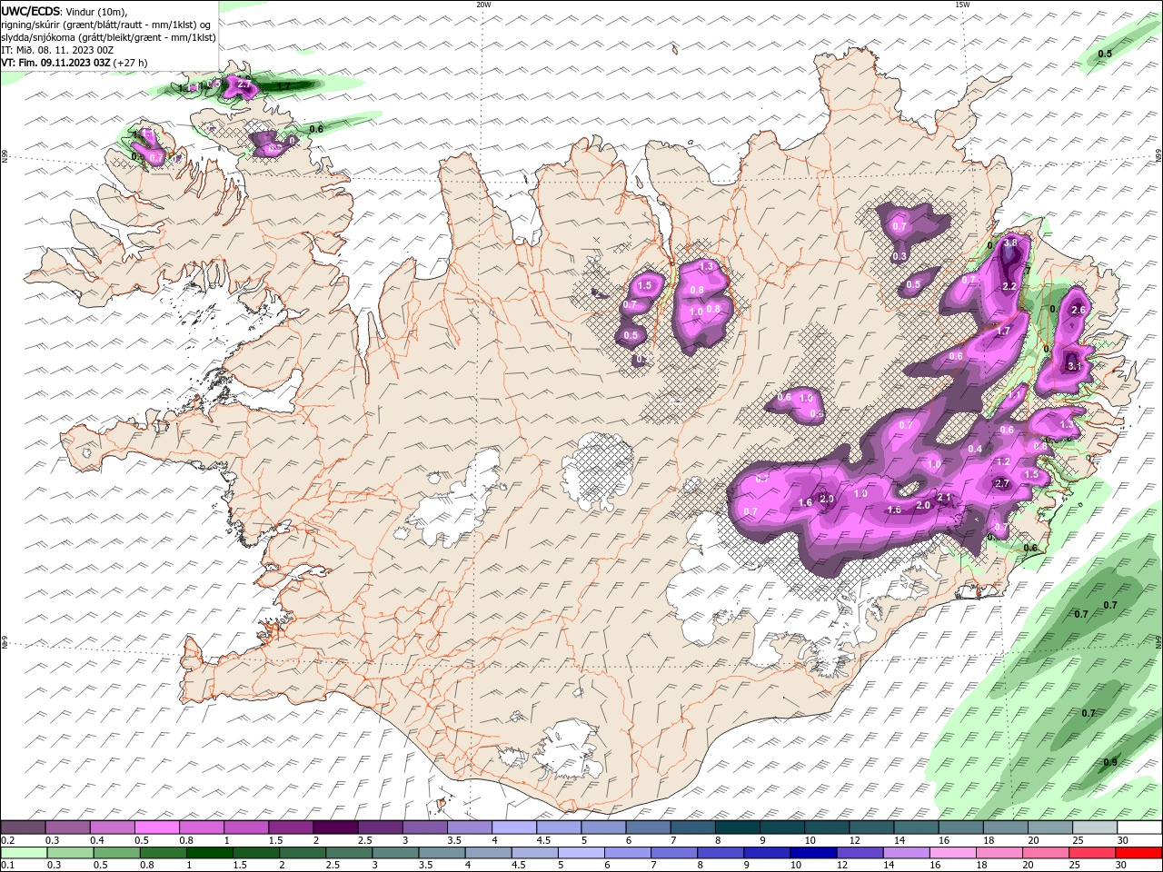Click the 15W longitude label at top

click(x=962, y=4)
